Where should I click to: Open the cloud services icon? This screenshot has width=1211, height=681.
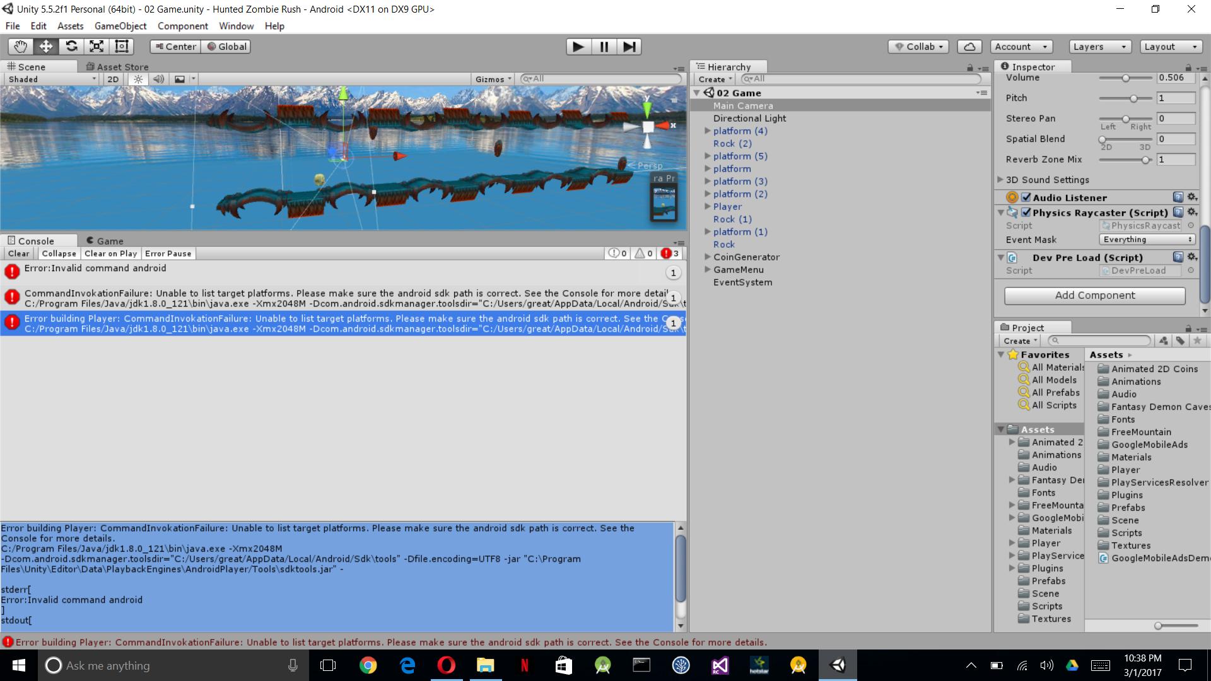pyautogui.click(x=969, y=47)
